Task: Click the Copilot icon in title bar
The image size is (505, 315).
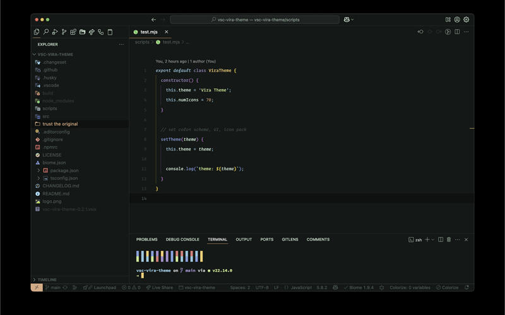Action: tap(347, 20)
